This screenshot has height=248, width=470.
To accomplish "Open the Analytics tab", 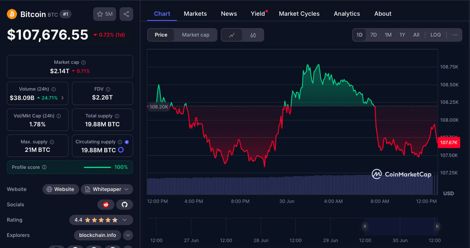I will pos(347,14).
